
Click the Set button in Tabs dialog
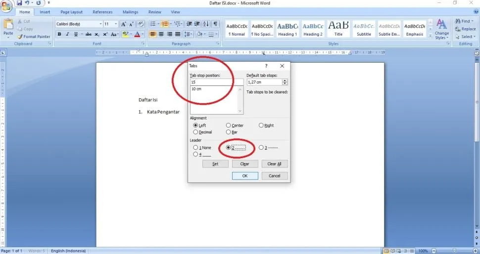click(x=215, y=164)
